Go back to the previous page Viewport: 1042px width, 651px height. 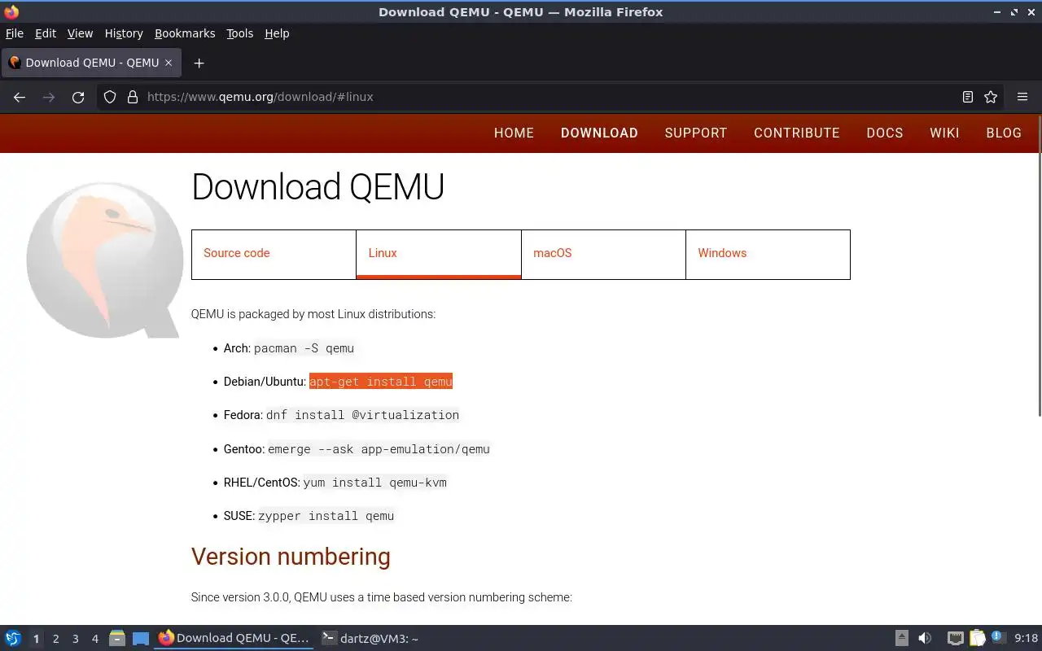coord(20,97)
